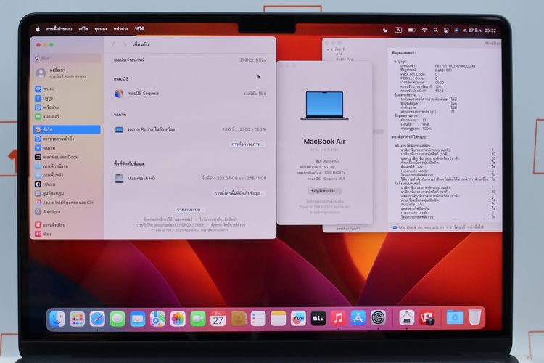The image size is (544, 363).
Task: Go back in System Settings
Action: [113, 44]
